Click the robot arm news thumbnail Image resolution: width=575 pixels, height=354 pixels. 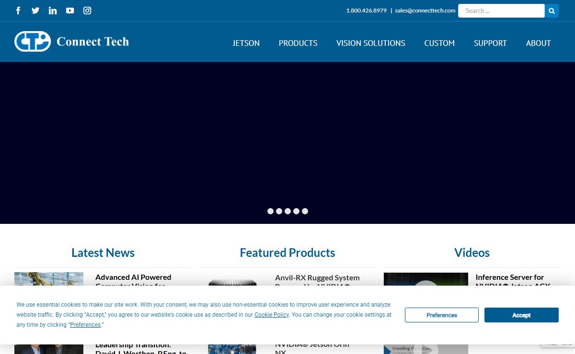pos(49,279)
